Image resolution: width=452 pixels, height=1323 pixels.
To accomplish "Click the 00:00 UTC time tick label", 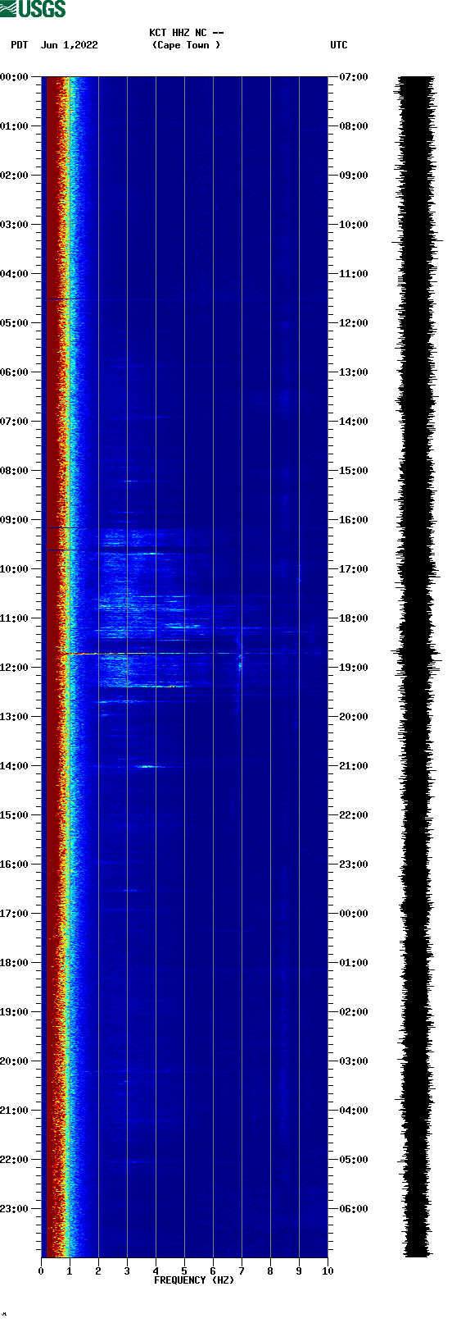I will tap(354, 914).
